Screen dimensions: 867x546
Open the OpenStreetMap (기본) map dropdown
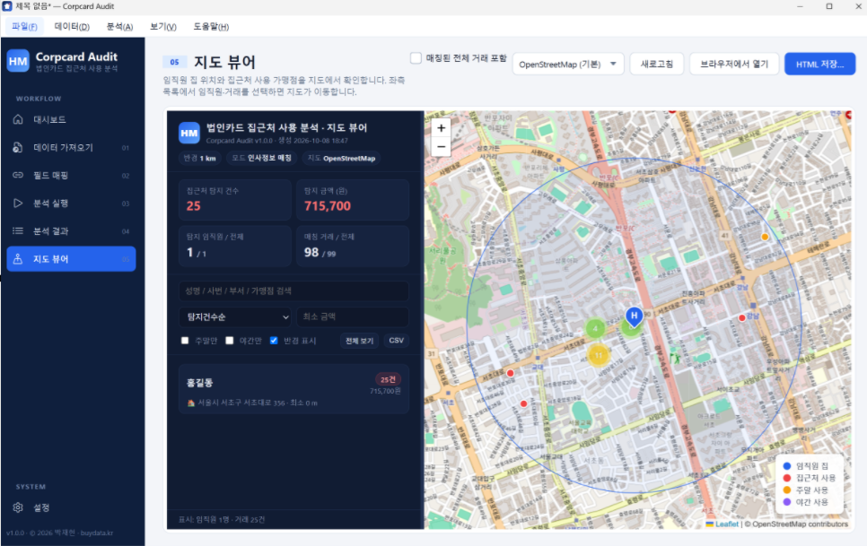point(568,64)
